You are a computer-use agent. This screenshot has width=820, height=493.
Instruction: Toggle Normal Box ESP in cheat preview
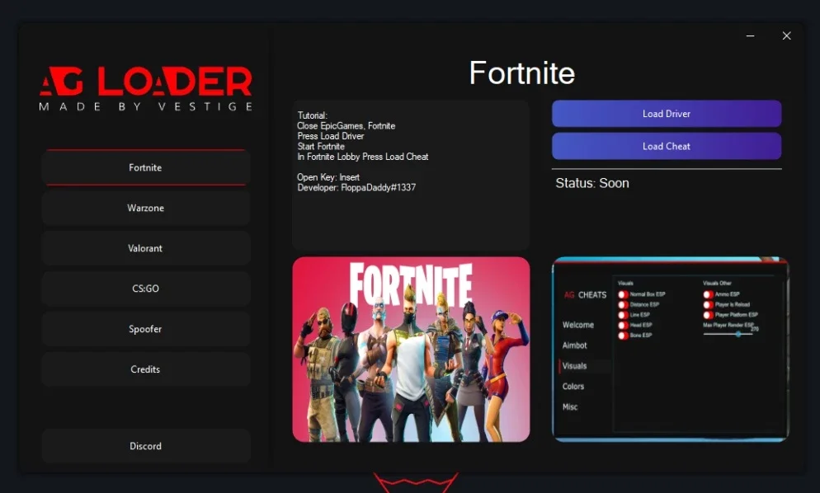click(x=623, y=294)
